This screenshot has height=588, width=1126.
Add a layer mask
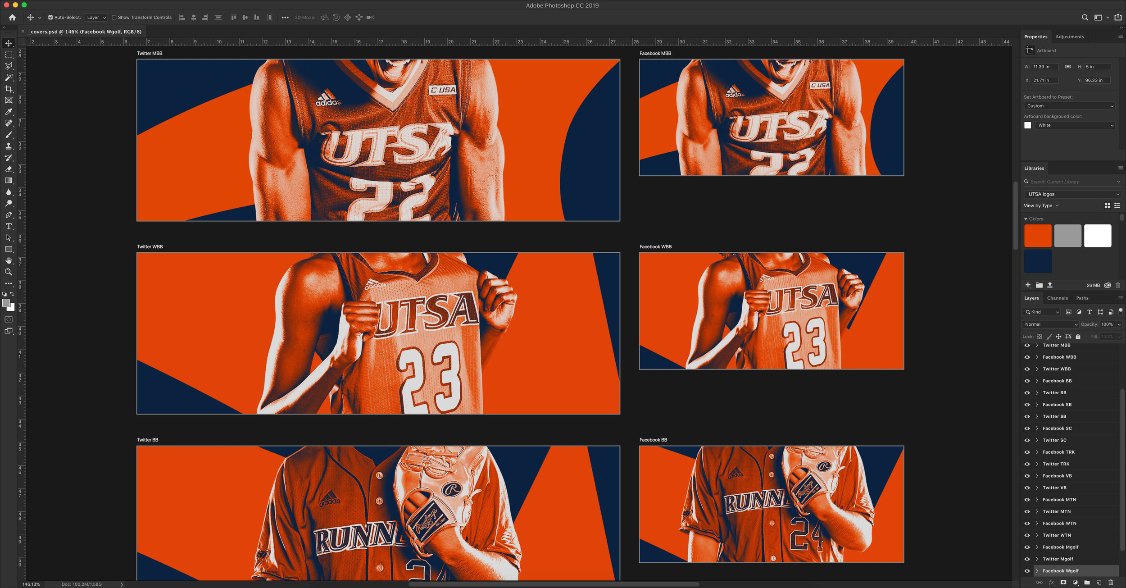coord(1063,583)
